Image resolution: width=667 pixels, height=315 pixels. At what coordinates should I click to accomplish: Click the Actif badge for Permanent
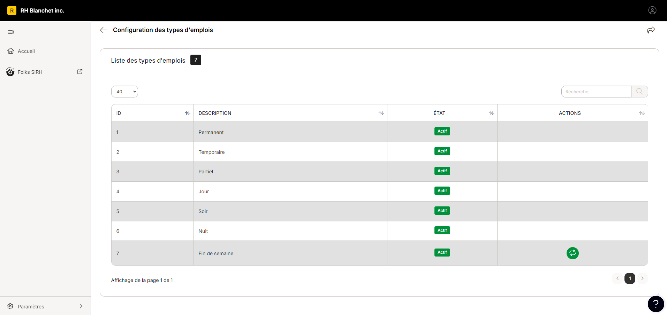pyautogui.click(x=442, y=131)
